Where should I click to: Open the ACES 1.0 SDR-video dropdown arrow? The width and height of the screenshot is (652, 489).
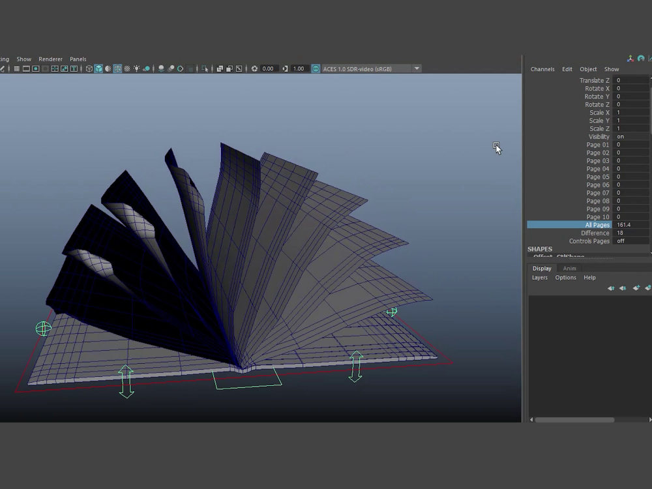pyautogui.click(x=417, y=68)
